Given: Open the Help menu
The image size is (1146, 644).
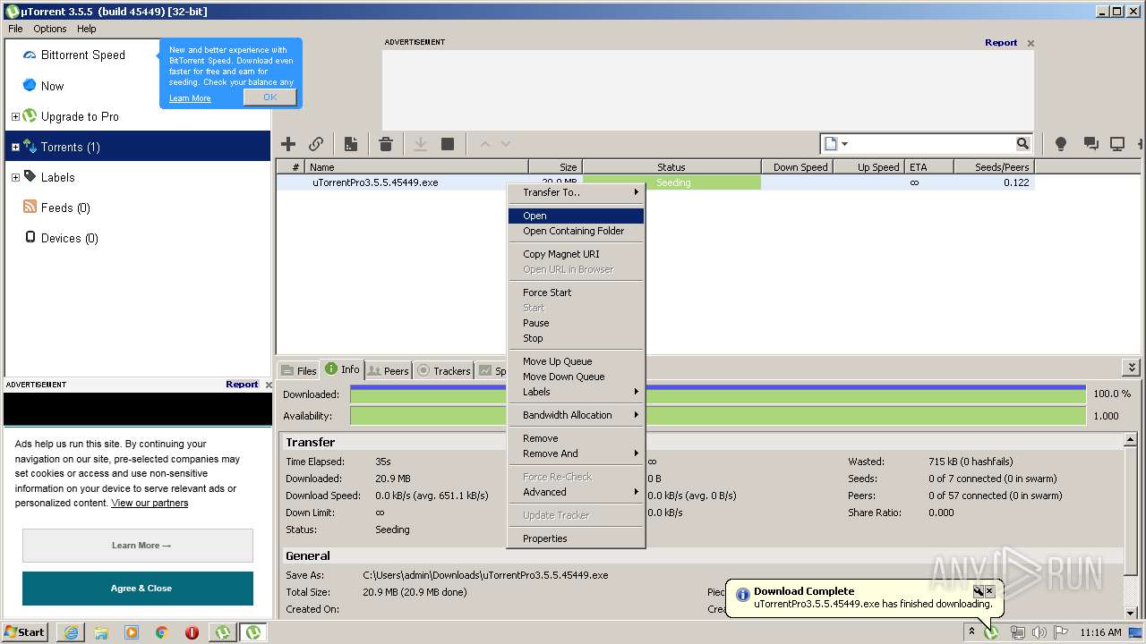Looking at the screenshot, I should [x=87, y=29].
